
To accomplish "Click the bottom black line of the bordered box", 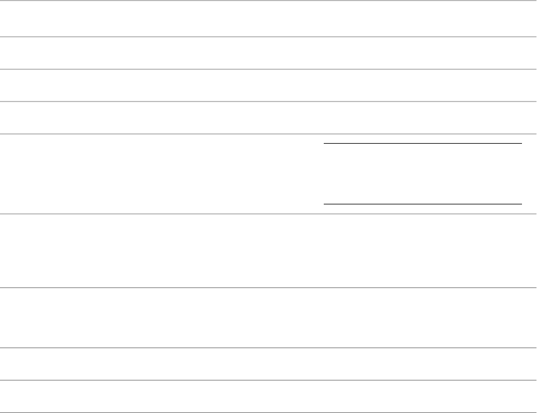I will tap(422, 204).
